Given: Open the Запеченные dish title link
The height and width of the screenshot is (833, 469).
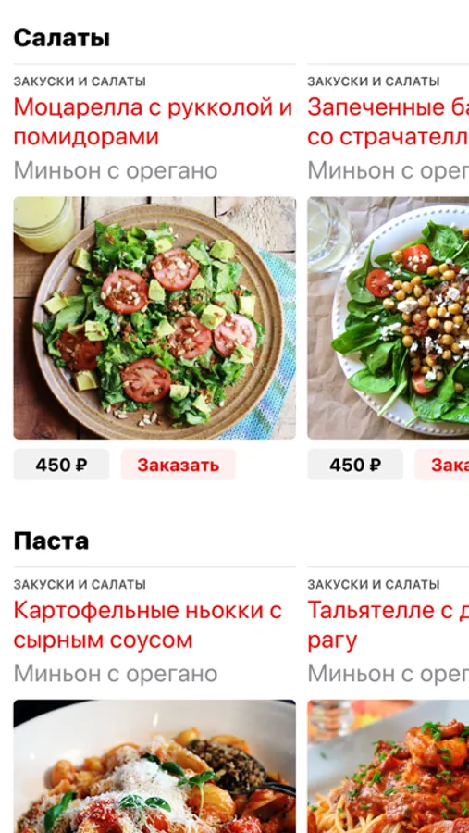Looking at the screenshot, I should click(389, 122).
